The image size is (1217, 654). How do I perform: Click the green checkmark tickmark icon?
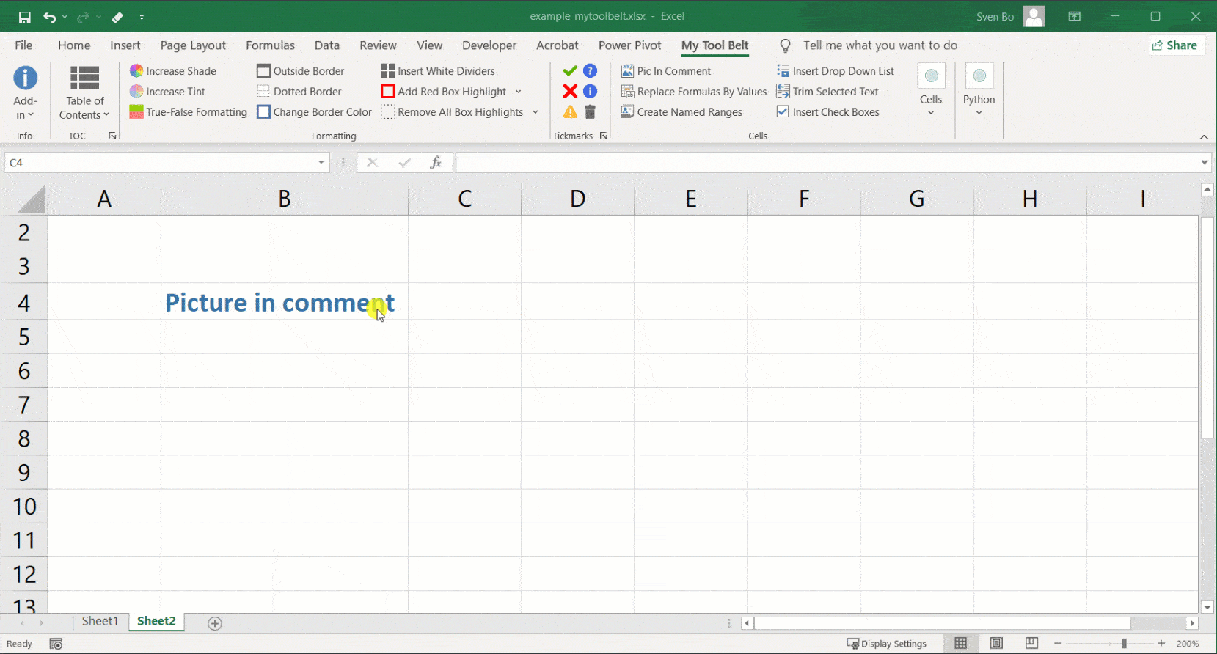[x=570, y=71]
